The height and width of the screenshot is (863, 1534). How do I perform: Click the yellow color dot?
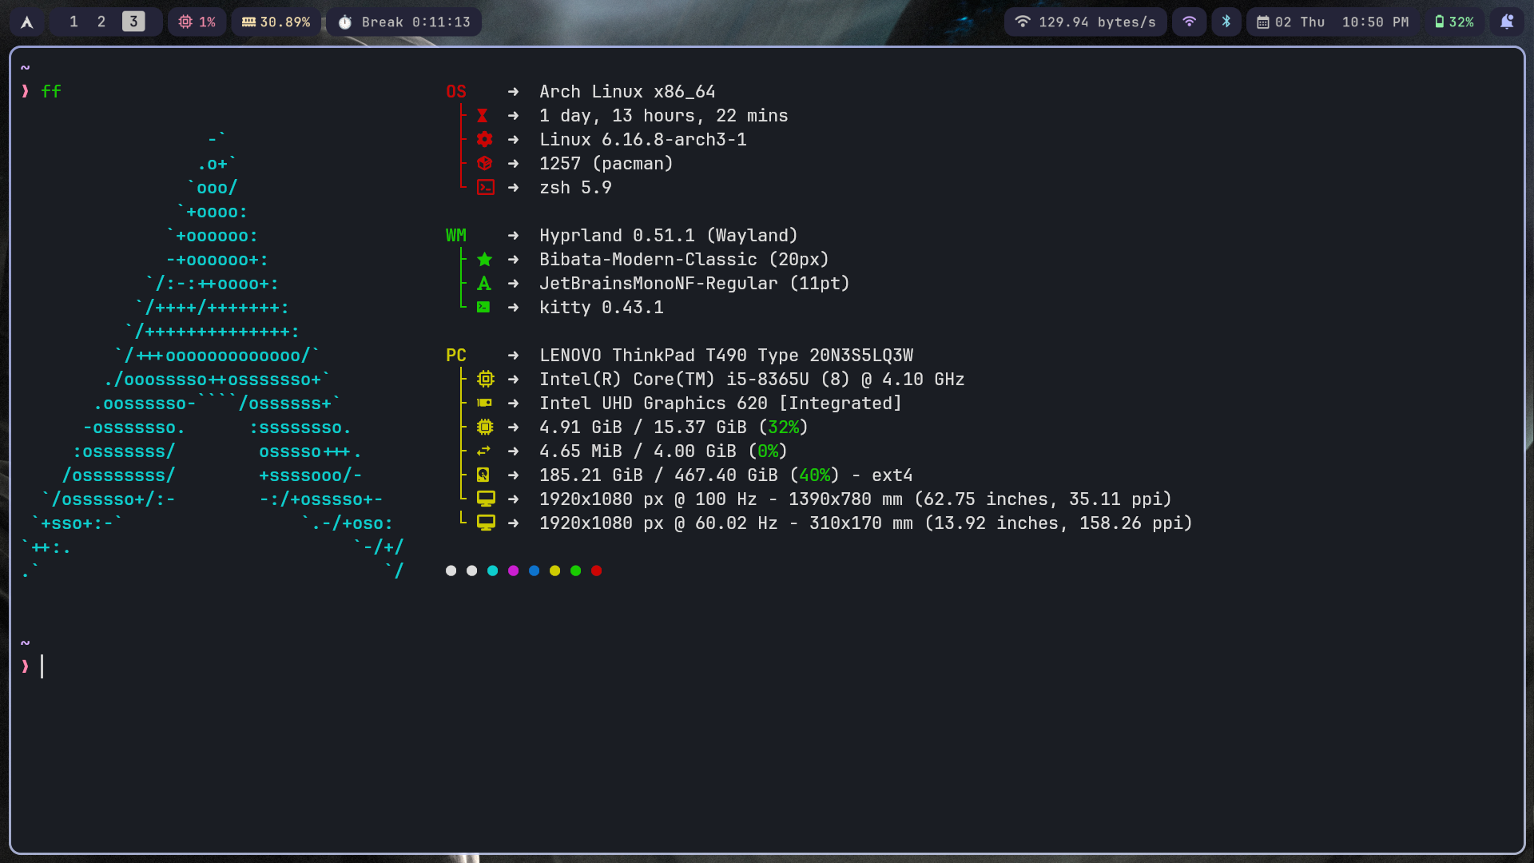click(x=555, y=571)
